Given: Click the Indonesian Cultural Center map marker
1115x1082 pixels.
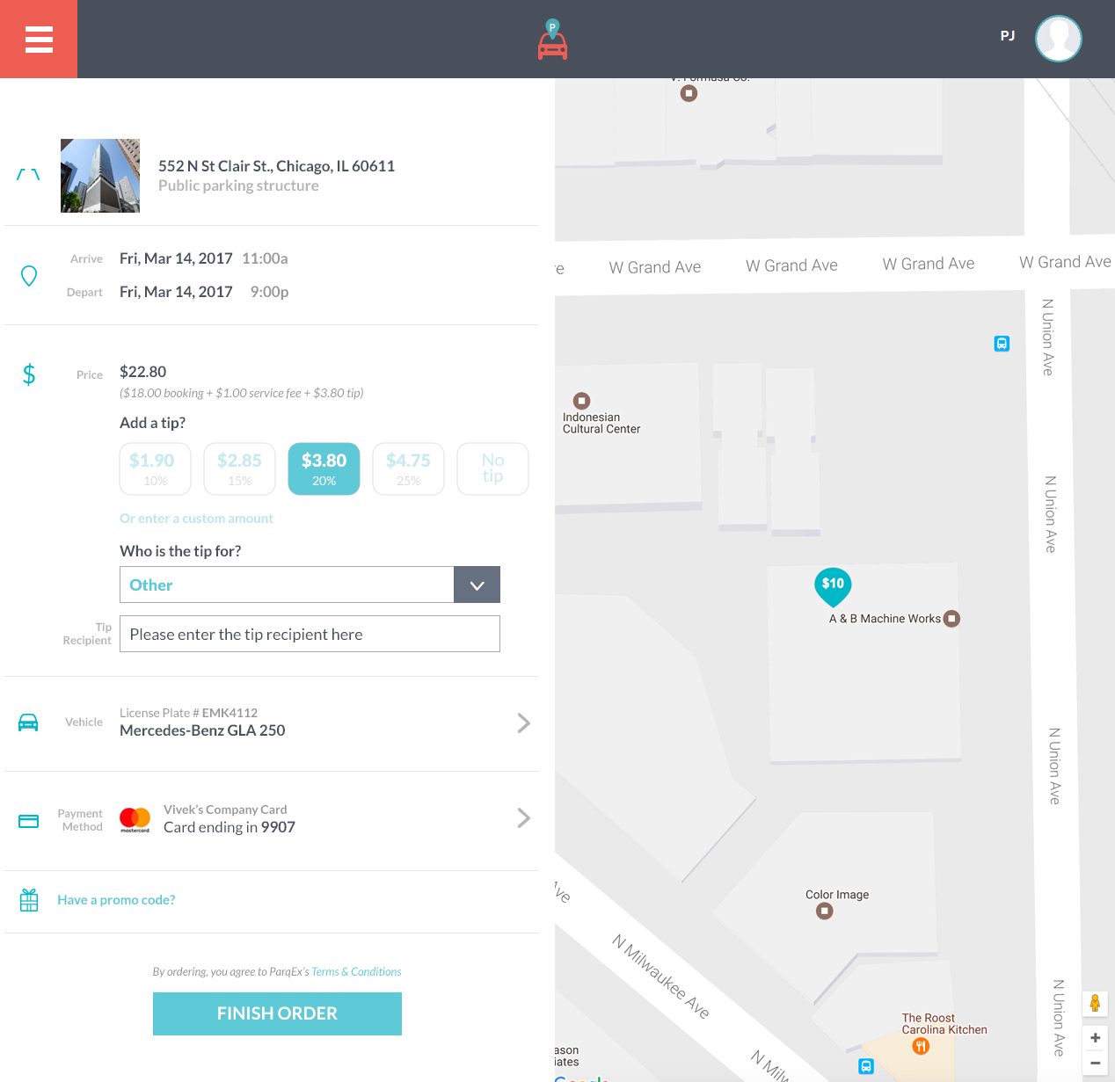Looking at the screenshot, I should coord(581,401).
